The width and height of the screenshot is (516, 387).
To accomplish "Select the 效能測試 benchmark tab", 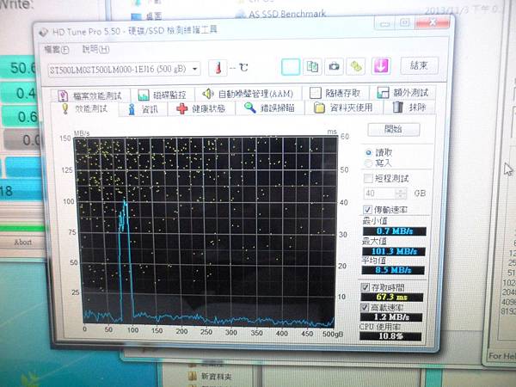I will click(85, 109).
